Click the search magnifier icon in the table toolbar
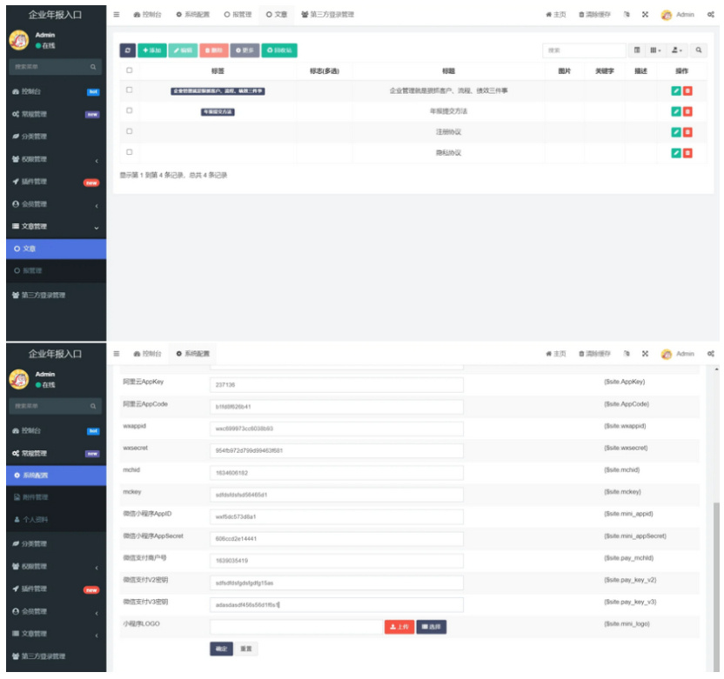Screen dimensions: 724x679 (x=699, y=50)
